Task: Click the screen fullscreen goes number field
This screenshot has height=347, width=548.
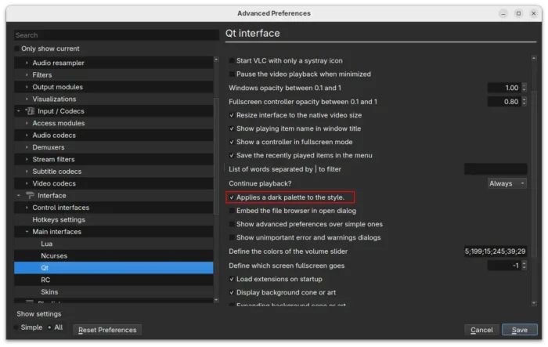Action: tap(504, 266)
